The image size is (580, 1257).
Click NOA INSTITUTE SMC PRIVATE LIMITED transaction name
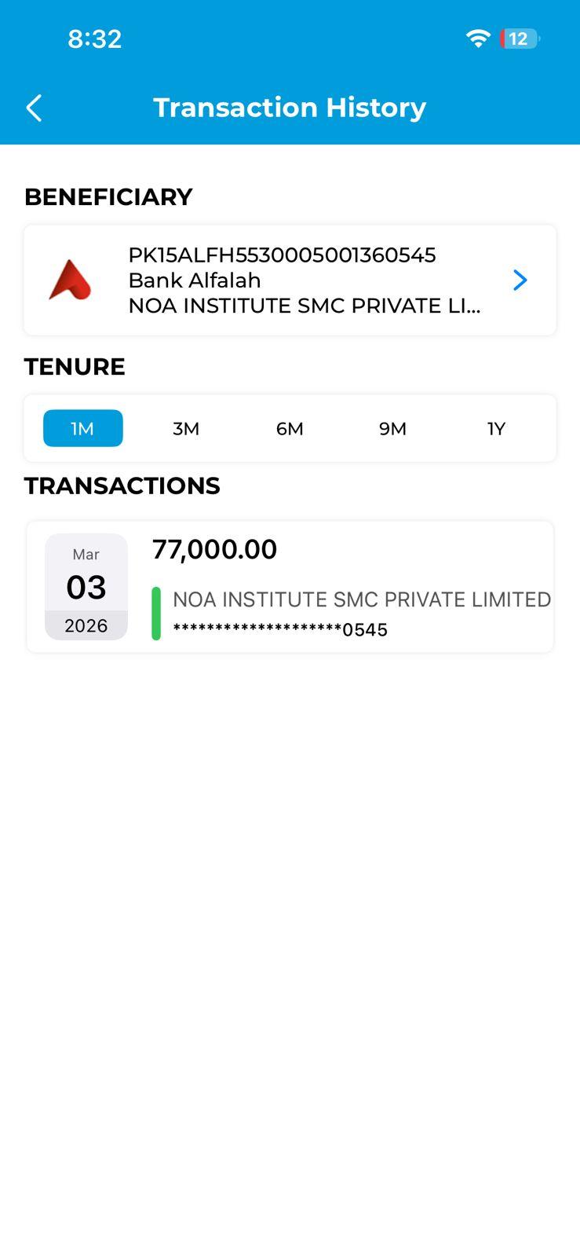click(x=361, y=599)
